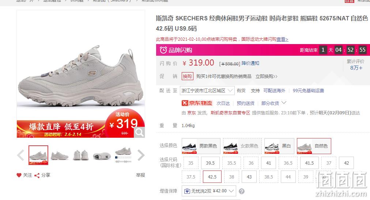Click the heart 关注 follow icon
Screen dimensions: 370x200
tap(19, 175)
